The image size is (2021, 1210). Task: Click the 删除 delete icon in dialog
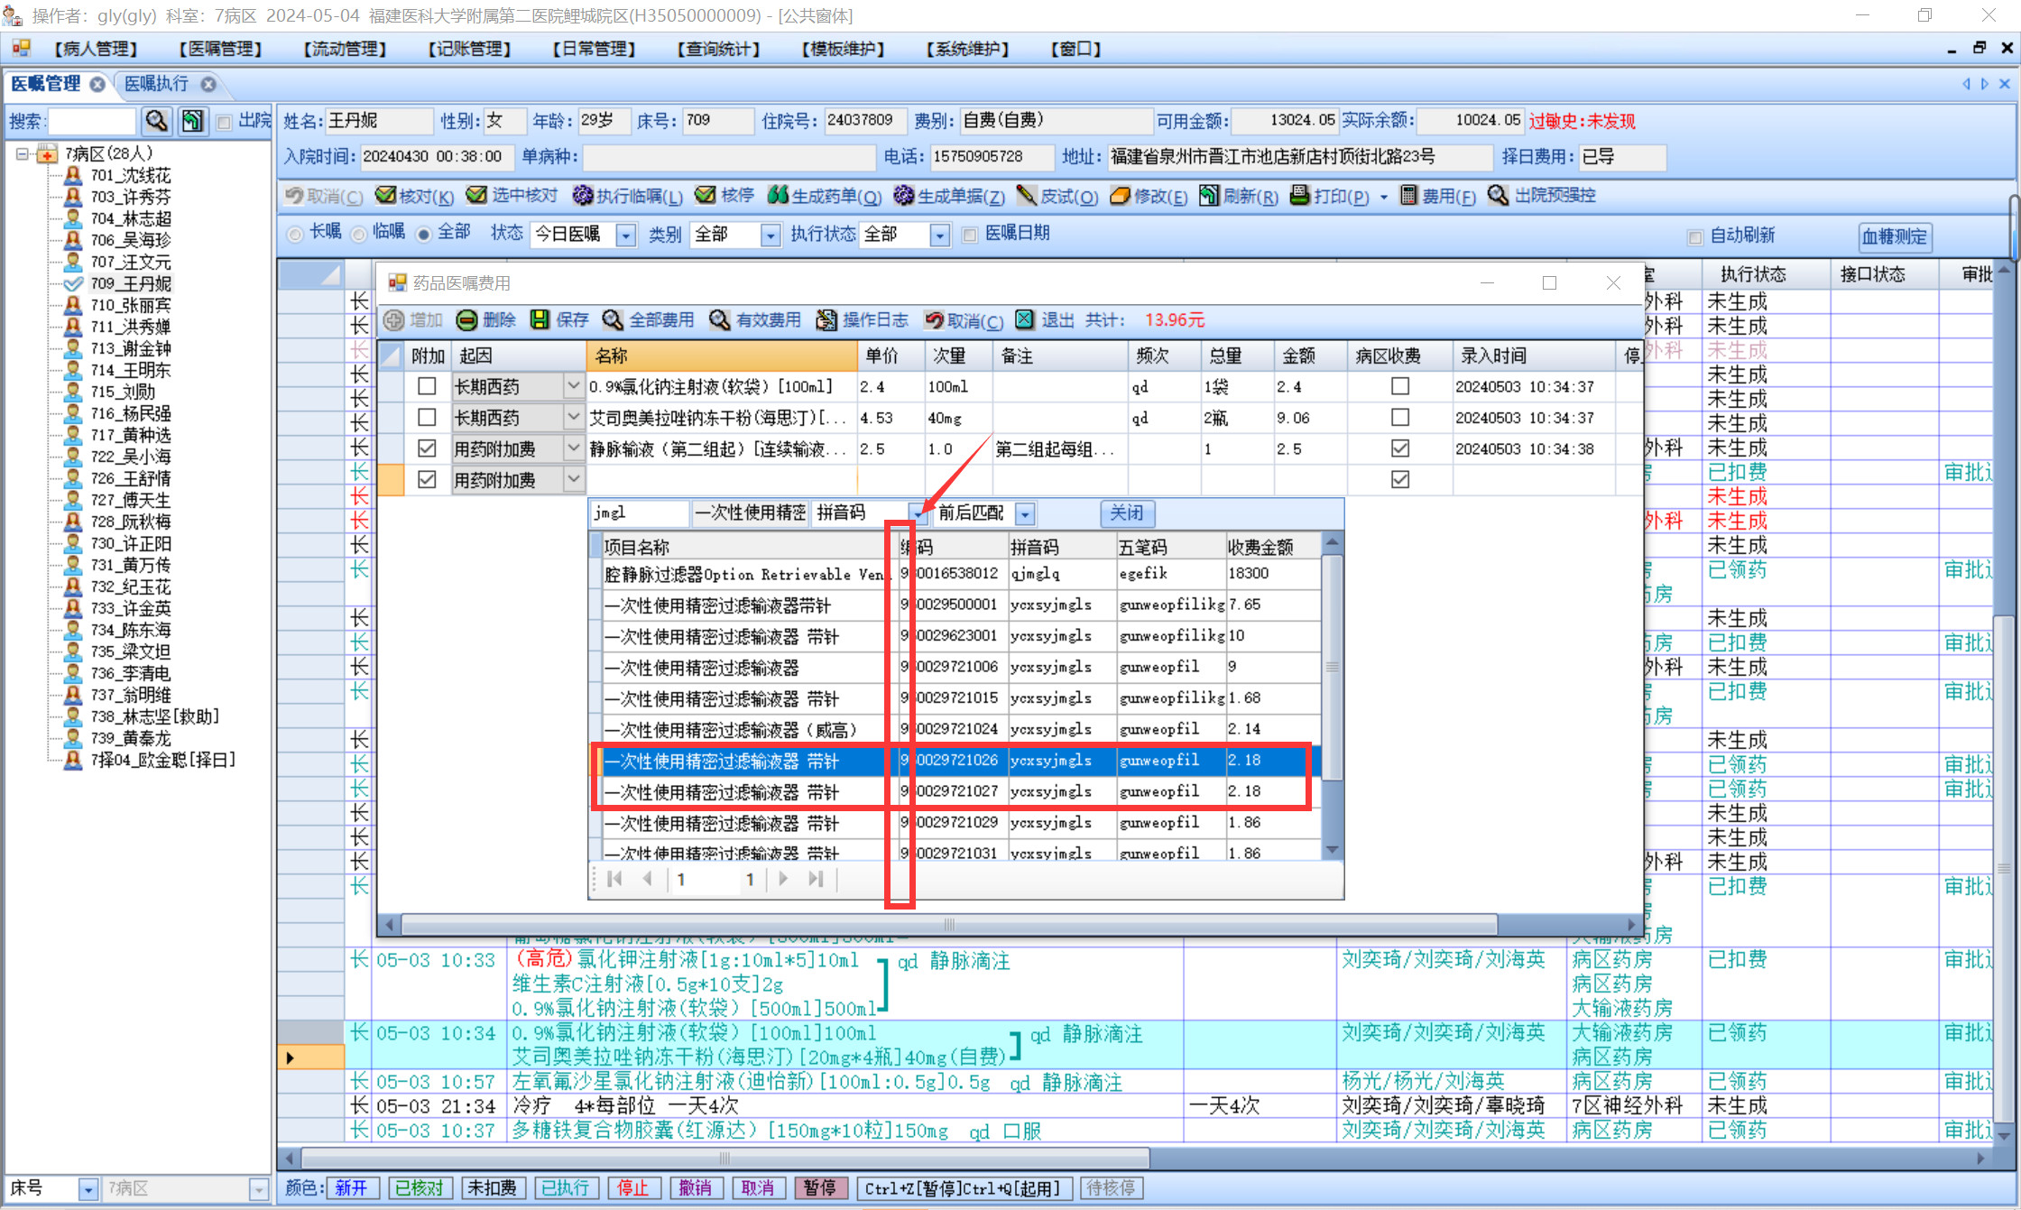pos(467,319)
